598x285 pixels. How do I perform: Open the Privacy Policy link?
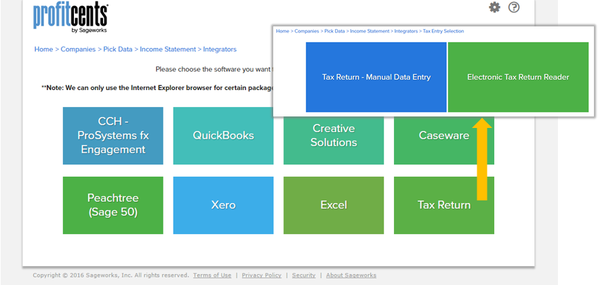[262, 275]
